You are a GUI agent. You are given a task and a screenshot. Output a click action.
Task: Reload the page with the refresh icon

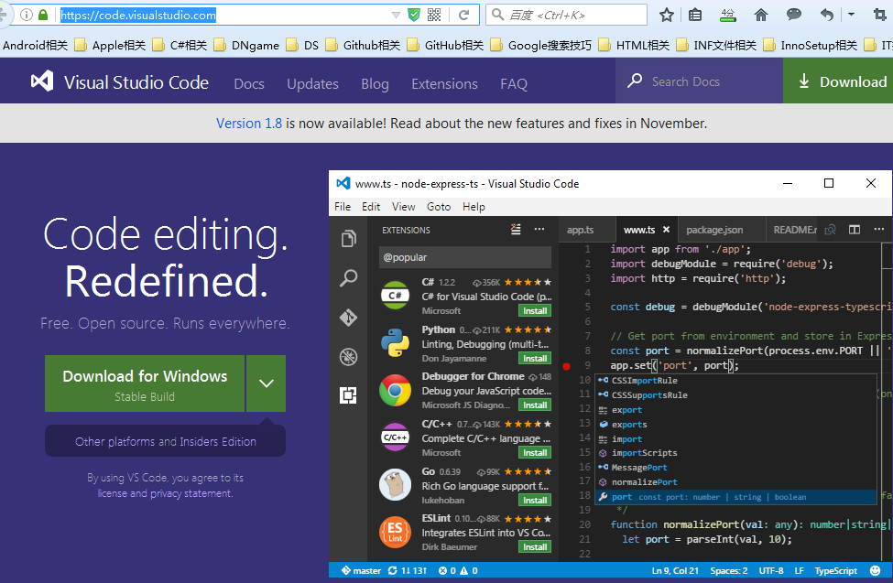click(x=463, y=16)
